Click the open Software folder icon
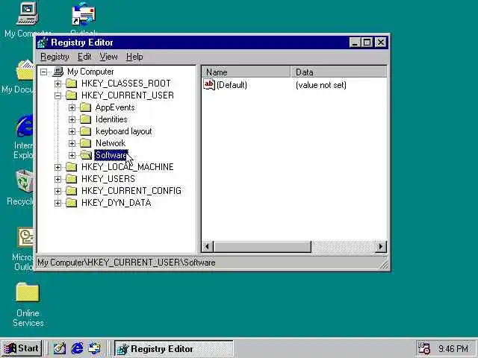 coord(86,155)
